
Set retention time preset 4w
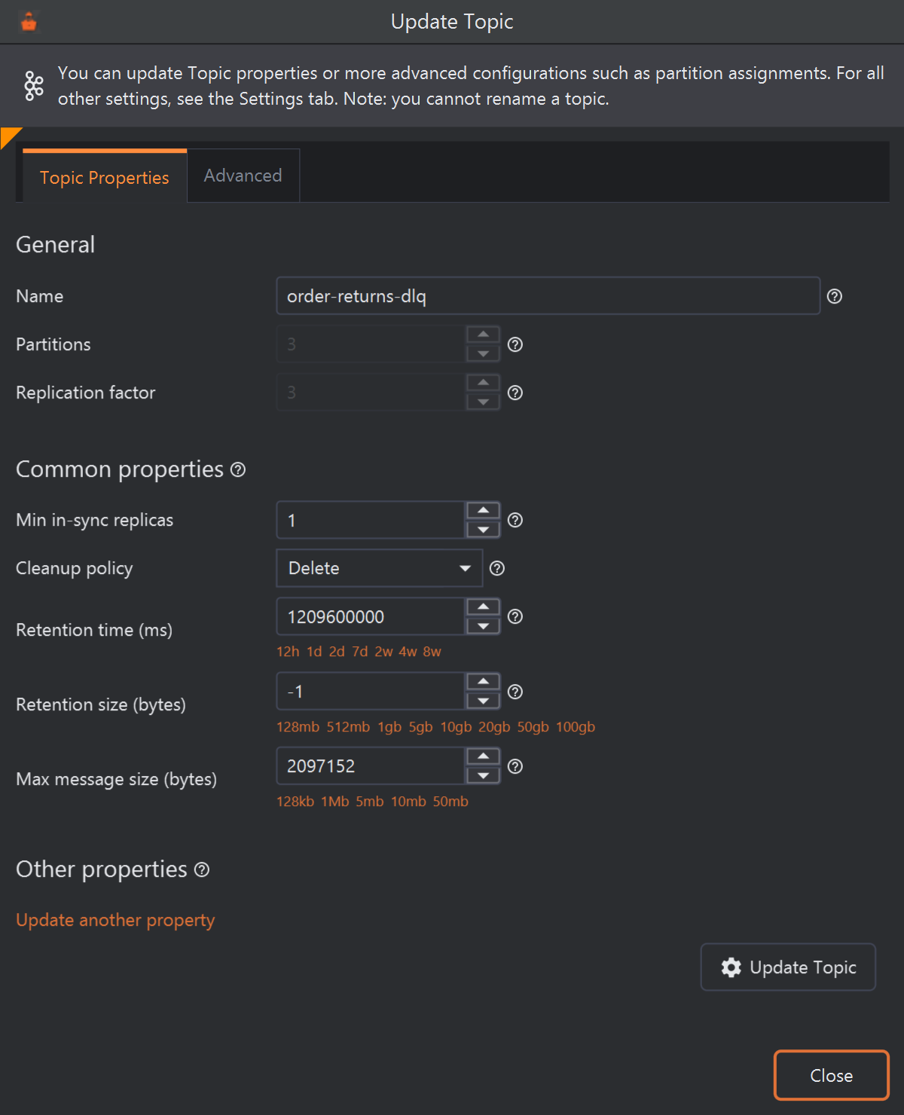pyautogui.click(x=408, y=652)
